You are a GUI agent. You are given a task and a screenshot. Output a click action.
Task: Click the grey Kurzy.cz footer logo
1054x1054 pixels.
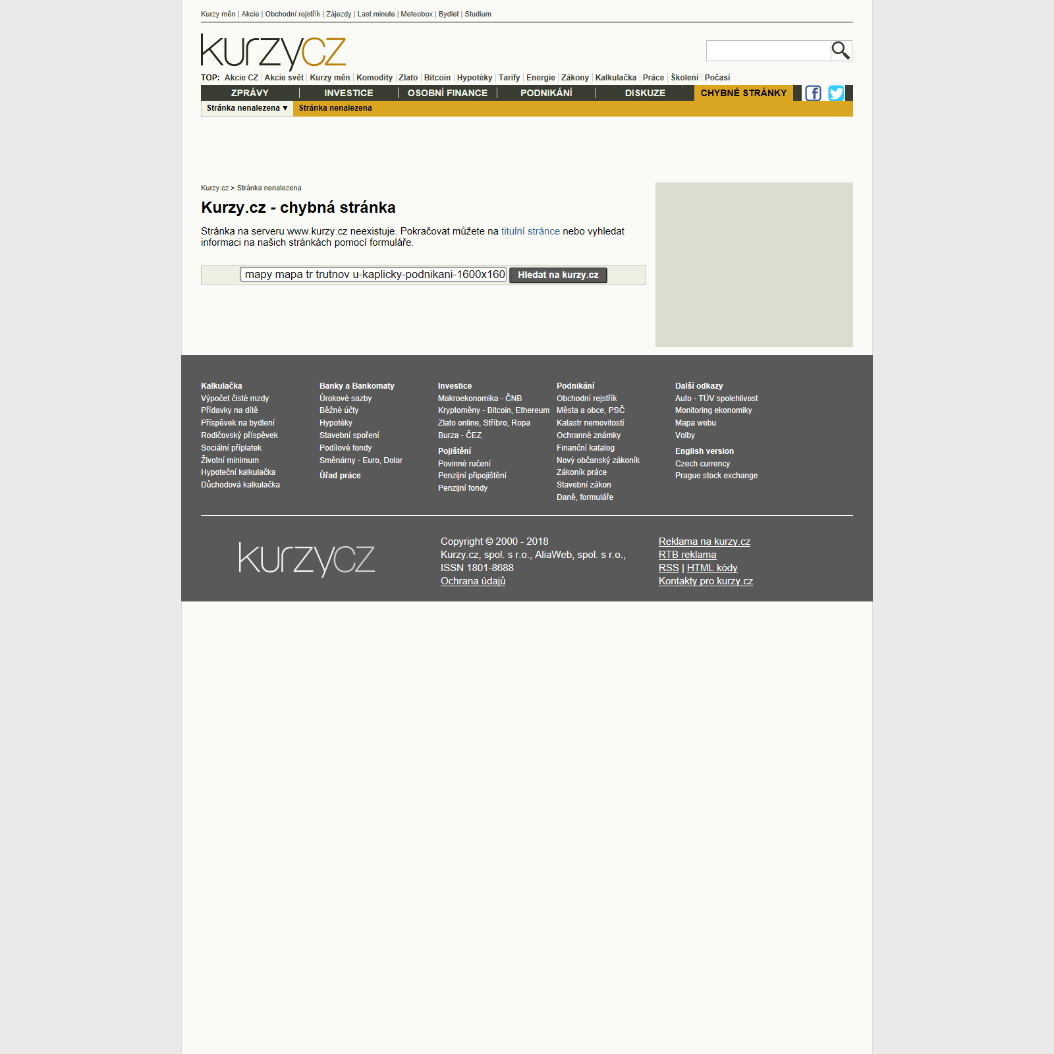tap(307, 559)
